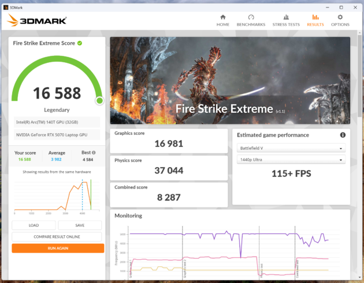
Task: Expand the 1440p Ultra resolution dropdown
Action: coord(291,160)
